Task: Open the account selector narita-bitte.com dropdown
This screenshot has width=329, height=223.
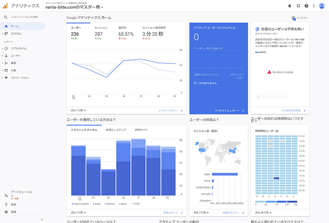Action: point(74,7)
